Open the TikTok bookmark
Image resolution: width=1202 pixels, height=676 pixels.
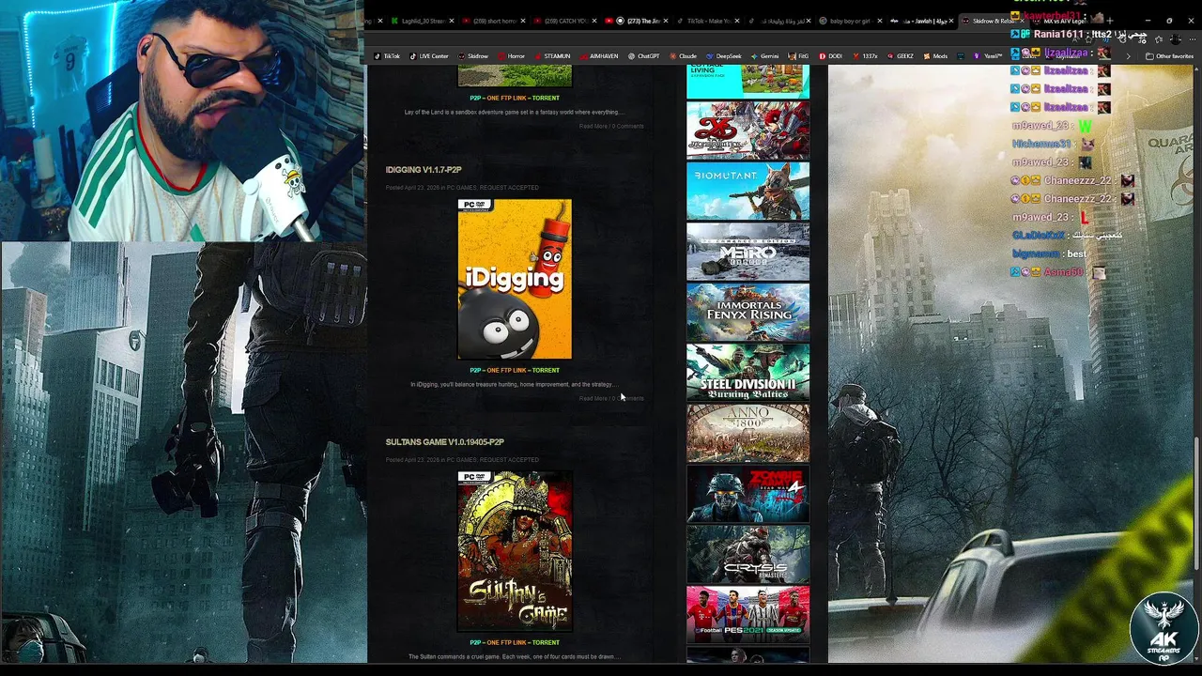point(387,56)
